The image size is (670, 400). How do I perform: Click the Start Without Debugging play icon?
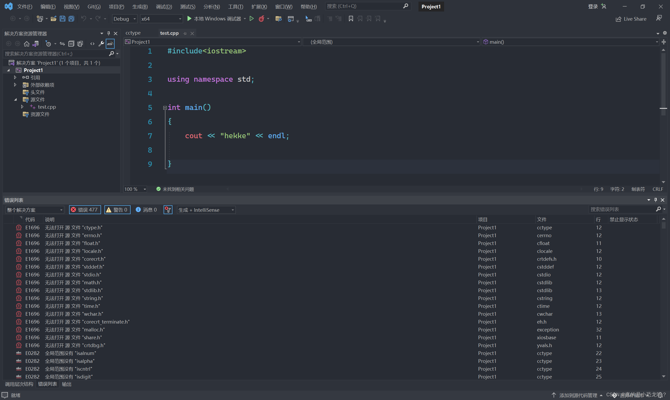[x=251, y=19]
